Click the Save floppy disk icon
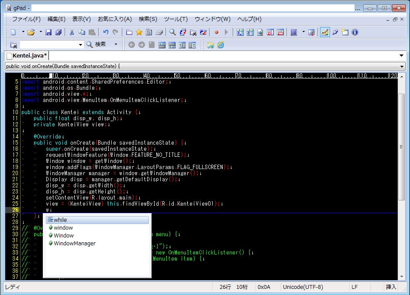The image size is (410, 295). tap(48, 32)
